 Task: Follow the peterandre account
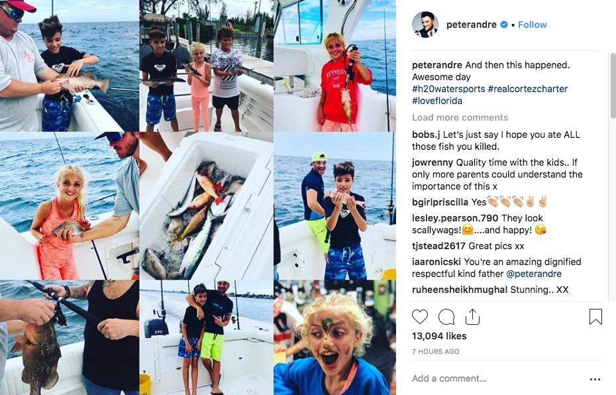pyautogui.click(x=533, y=25)
